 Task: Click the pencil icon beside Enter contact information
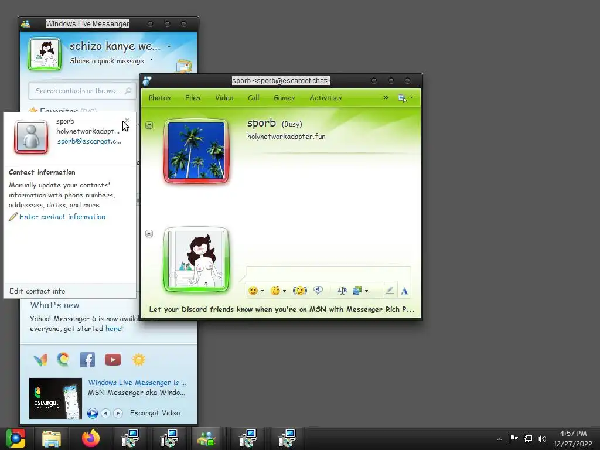click(13, 217)
